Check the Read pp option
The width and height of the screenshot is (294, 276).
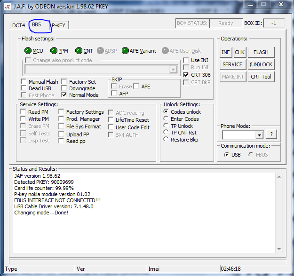point(61,141)
